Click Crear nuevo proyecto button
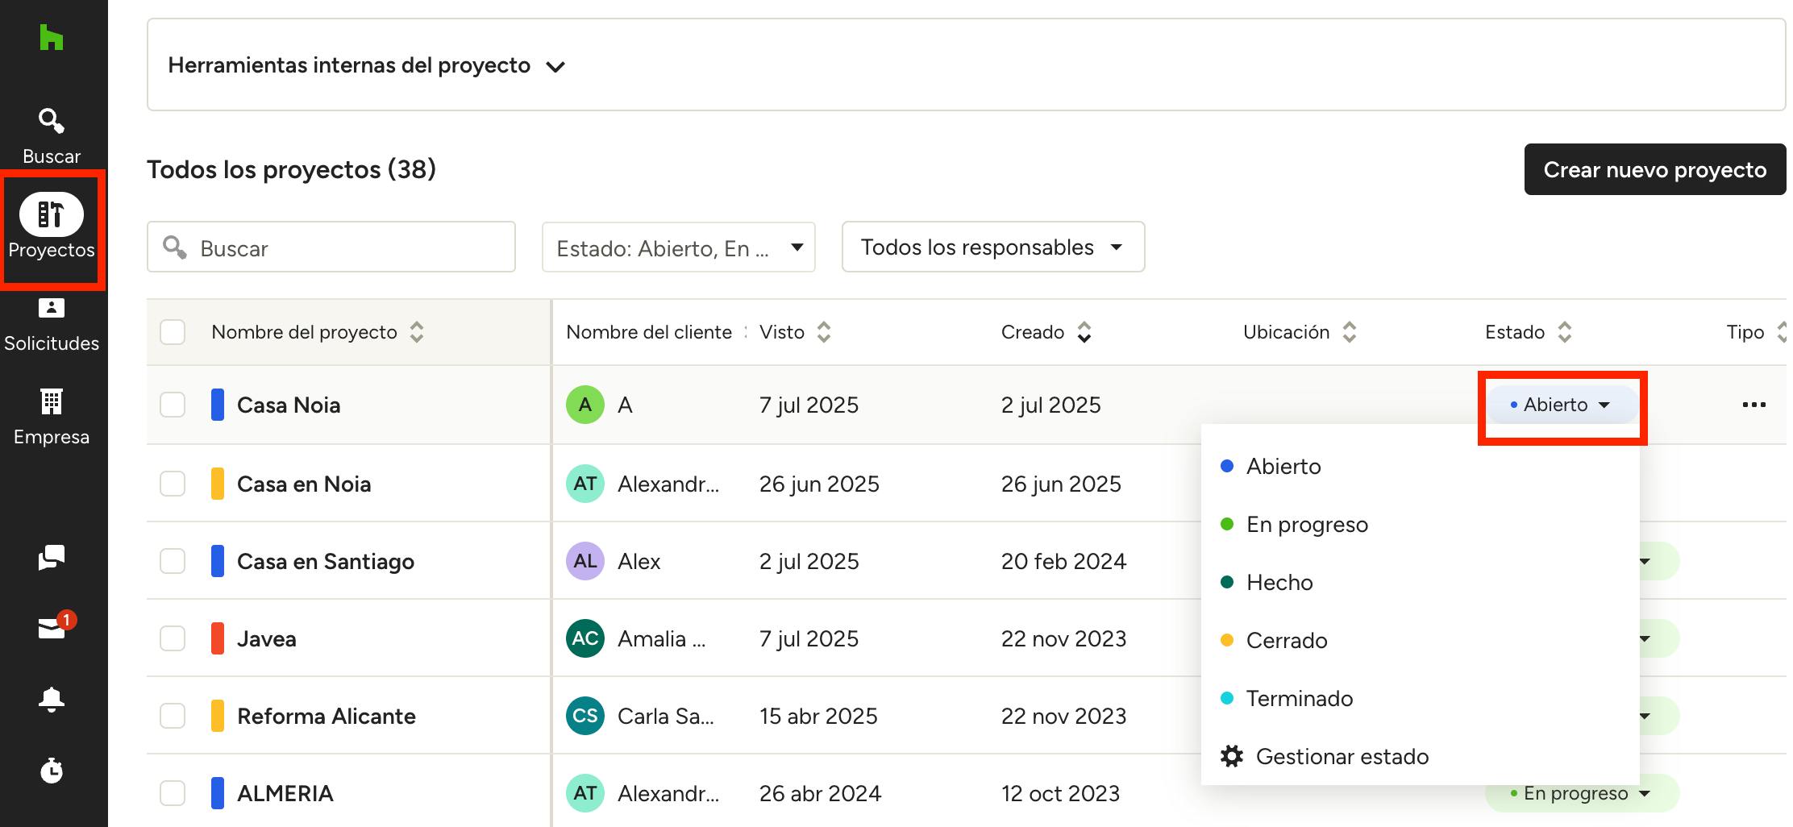This screenshot has height=827, width=1793. 1654,170
